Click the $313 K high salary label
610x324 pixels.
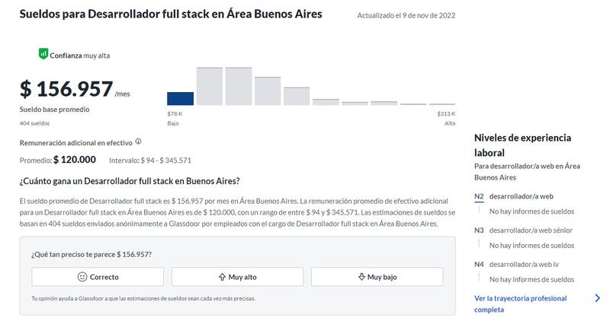tap(446, 113)
